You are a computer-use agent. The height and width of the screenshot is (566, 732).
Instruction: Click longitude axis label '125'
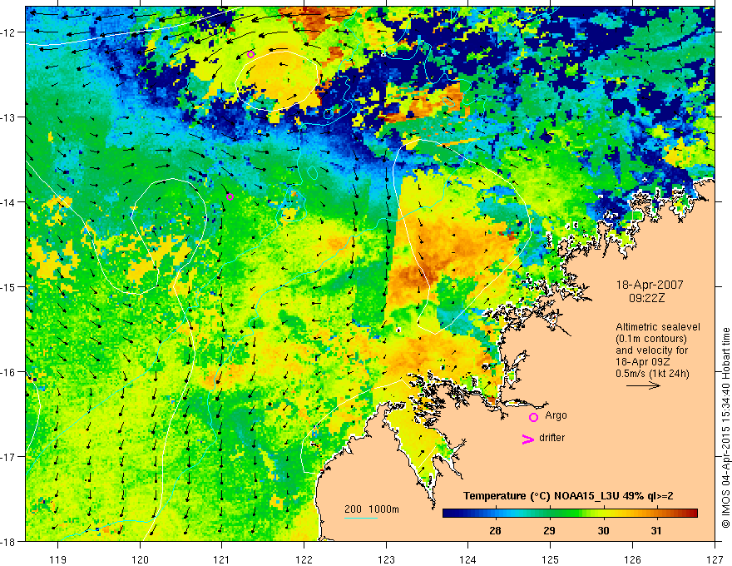tap(551, 559)
